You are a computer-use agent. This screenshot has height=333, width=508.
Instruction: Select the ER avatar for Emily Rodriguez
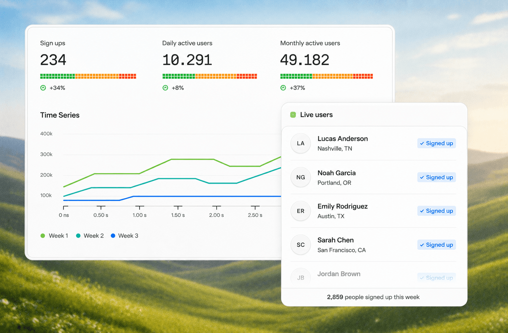click(301, 211)
